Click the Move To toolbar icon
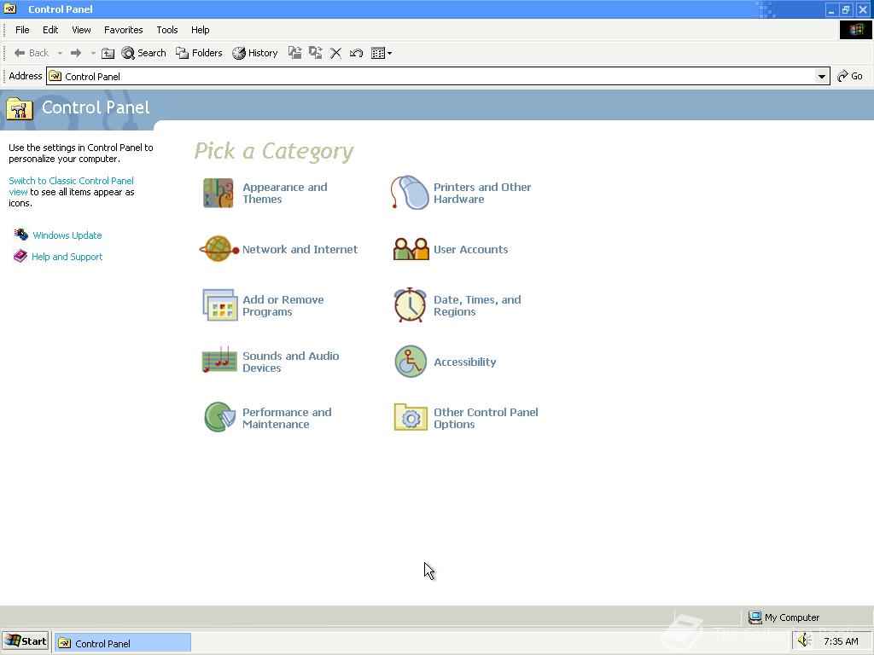The height and width of the screenshot is (655, 874). (x=294, y=53)
